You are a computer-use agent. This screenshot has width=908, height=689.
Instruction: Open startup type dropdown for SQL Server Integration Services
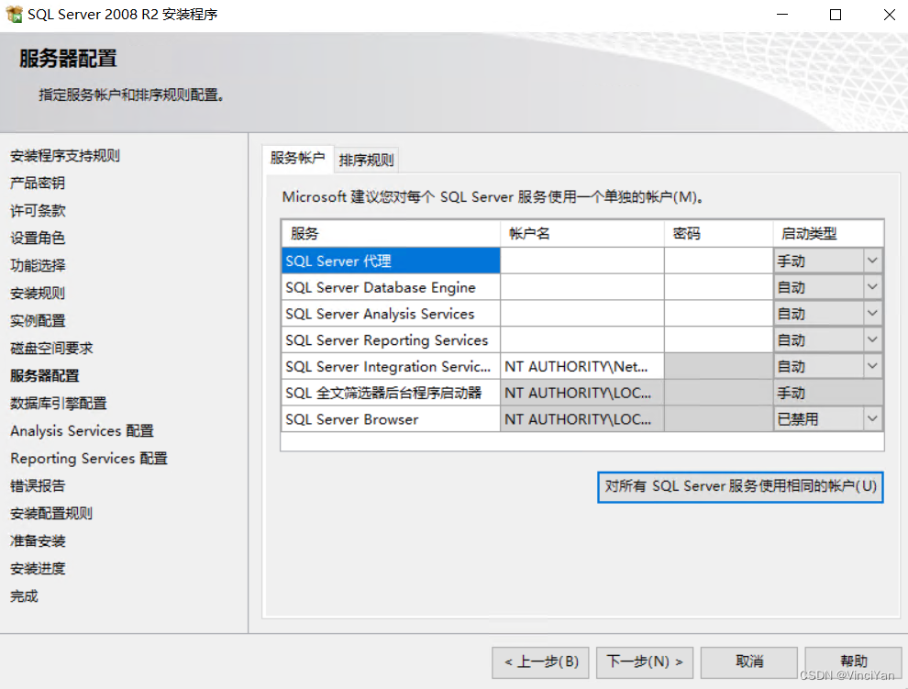tap(872, 366)
